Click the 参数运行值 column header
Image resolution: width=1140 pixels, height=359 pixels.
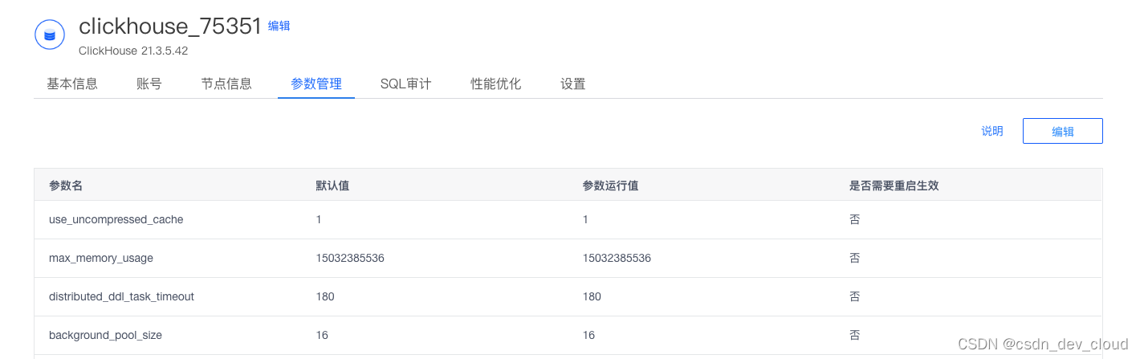coord(611,185)
